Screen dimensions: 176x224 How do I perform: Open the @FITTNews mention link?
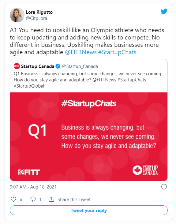tap(81, 52)
